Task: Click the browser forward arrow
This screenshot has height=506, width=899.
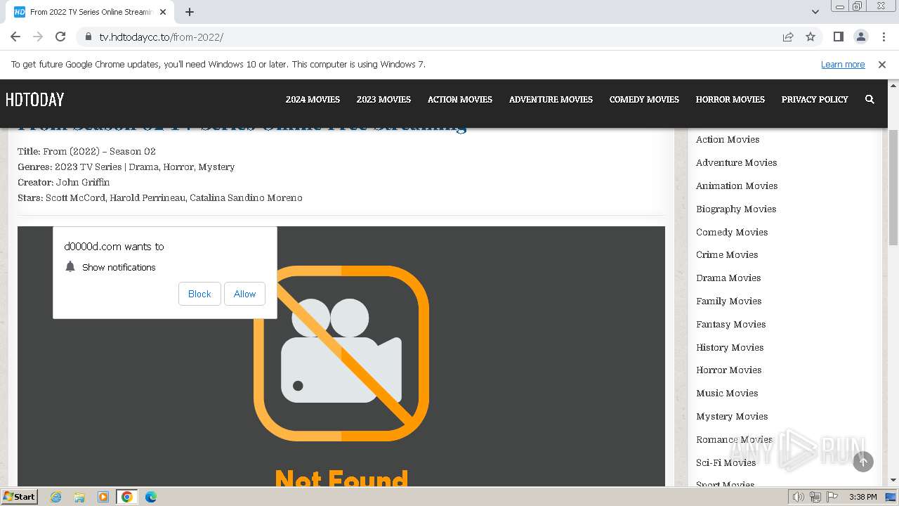Action: (x=38, y=37)
